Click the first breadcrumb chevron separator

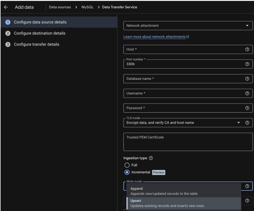pyautogui.click(x=76, y=7)
